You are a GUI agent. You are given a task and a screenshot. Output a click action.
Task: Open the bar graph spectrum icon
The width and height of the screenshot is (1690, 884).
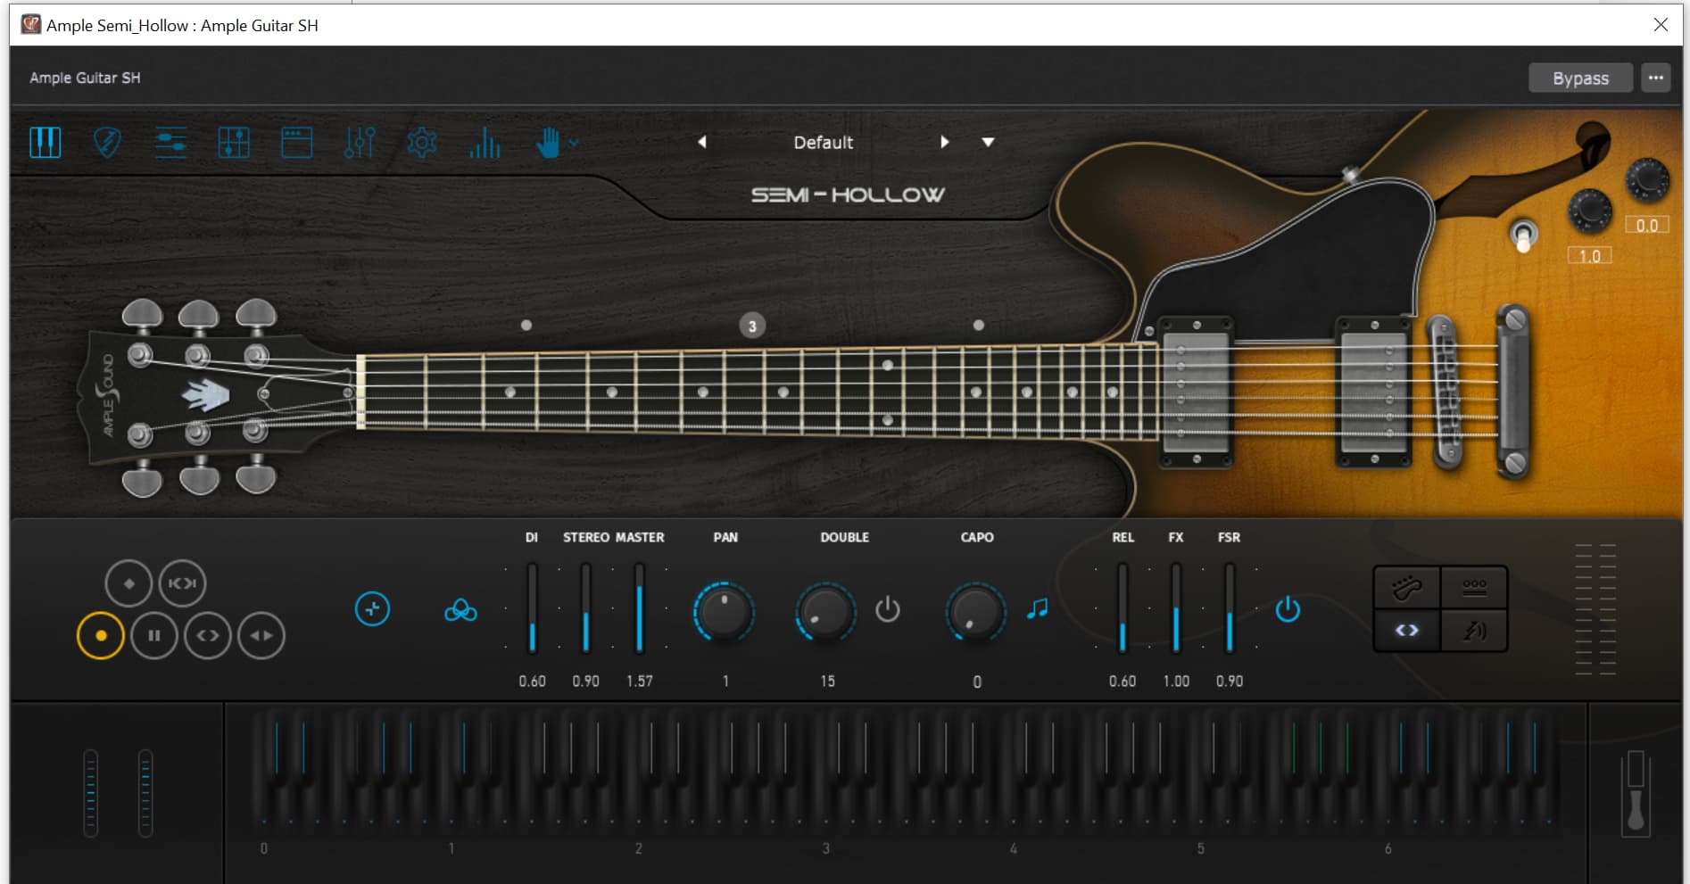click(485, 143)
